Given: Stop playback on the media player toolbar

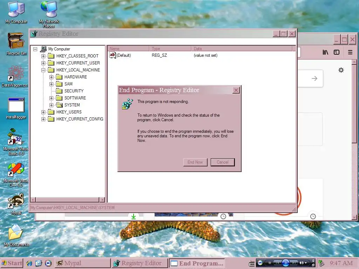Looking at the screenshot, I should (270, 263).
